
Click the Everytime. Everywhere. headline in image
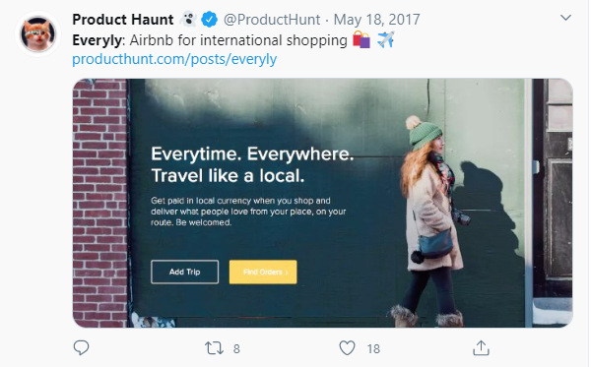252,153
